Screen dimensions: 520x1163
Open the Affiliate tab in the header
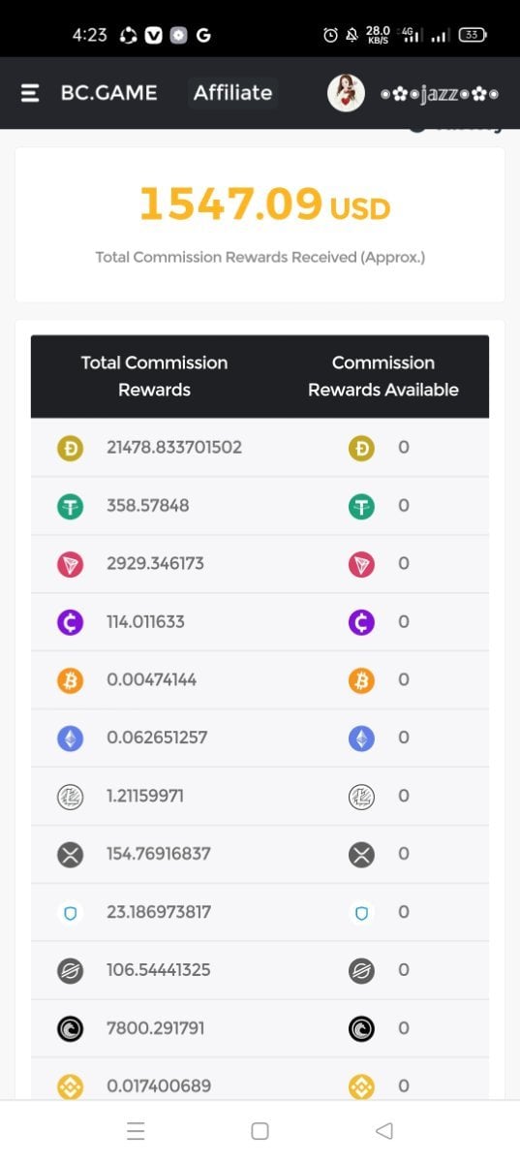coord(232,93)
